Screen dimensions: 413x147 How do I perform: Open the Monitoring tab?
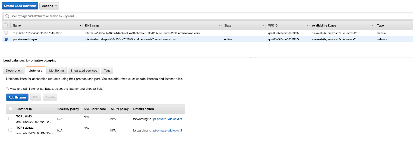pos(57,71)
